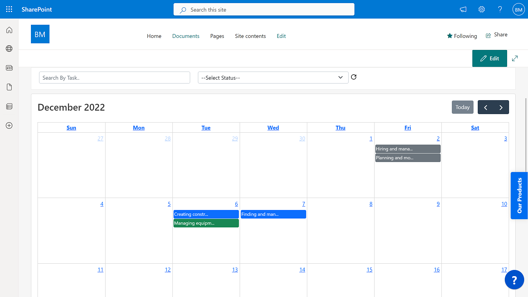Go to previous month arrow
The image size is (528, 297).
click(x=485, y=107)
